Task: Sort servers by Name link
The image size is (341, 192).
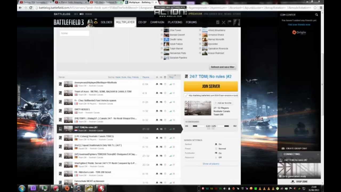Action: click(118, 77)
